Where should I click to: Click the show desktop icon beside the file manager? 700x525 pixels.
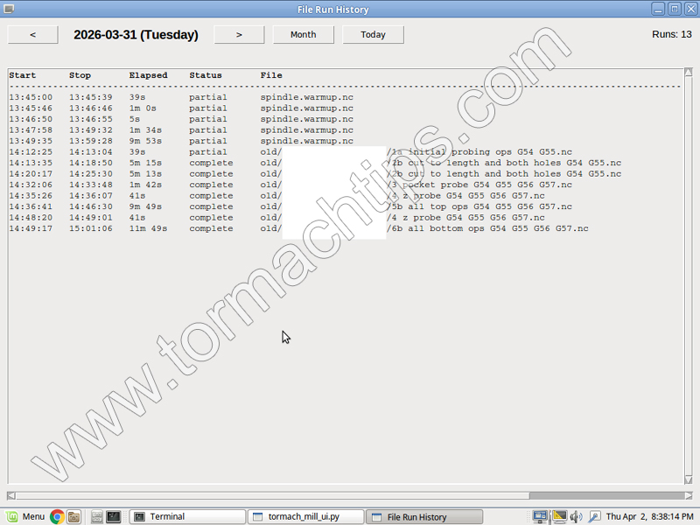[97, 516]
